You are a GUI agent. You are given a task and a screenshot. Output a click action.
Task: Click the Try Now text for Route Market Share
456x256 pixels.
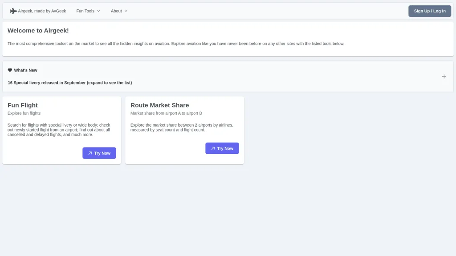pyautogui.click(x=225, y=148)
